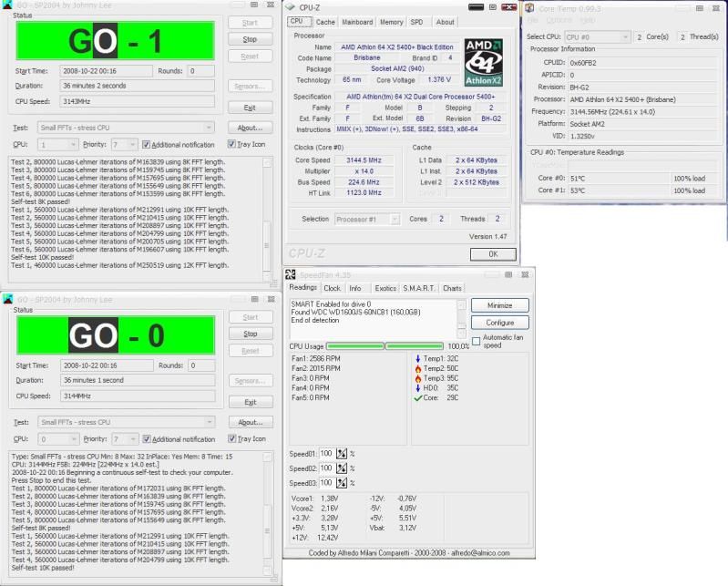This screenshot has height=586, width=728.
Task: Click Minimize button in SpeedFan
Action: tap(500, 305)
